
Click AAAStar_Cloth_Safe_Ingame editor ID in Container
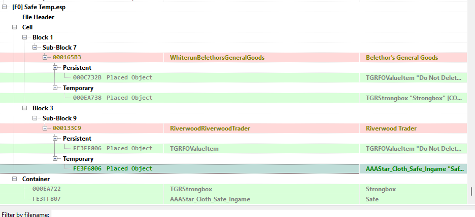click(210, 199)
